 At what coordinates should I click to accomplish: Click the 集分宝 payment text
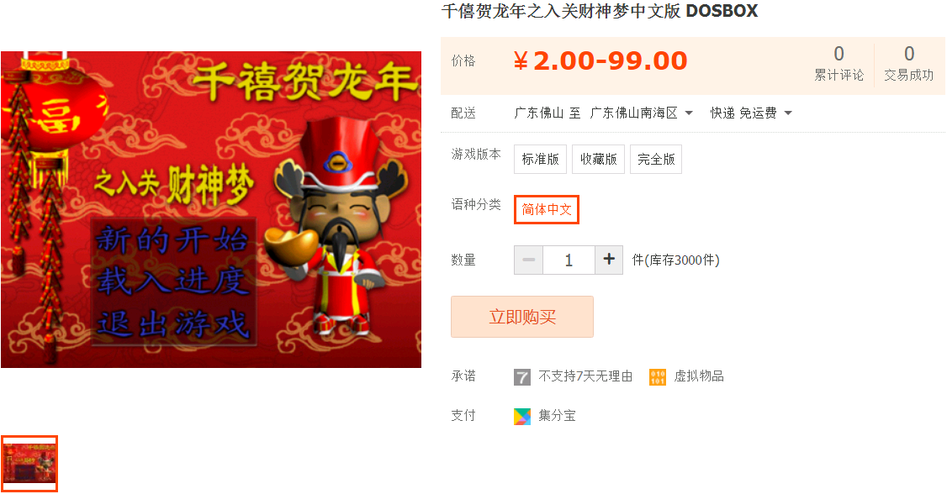tap(557, 416)
